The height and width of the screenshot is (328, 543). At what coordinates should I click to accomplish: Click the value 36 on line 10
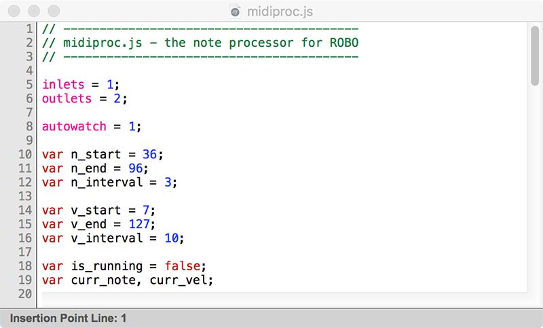pyautogui.click(x=149, y=154)
